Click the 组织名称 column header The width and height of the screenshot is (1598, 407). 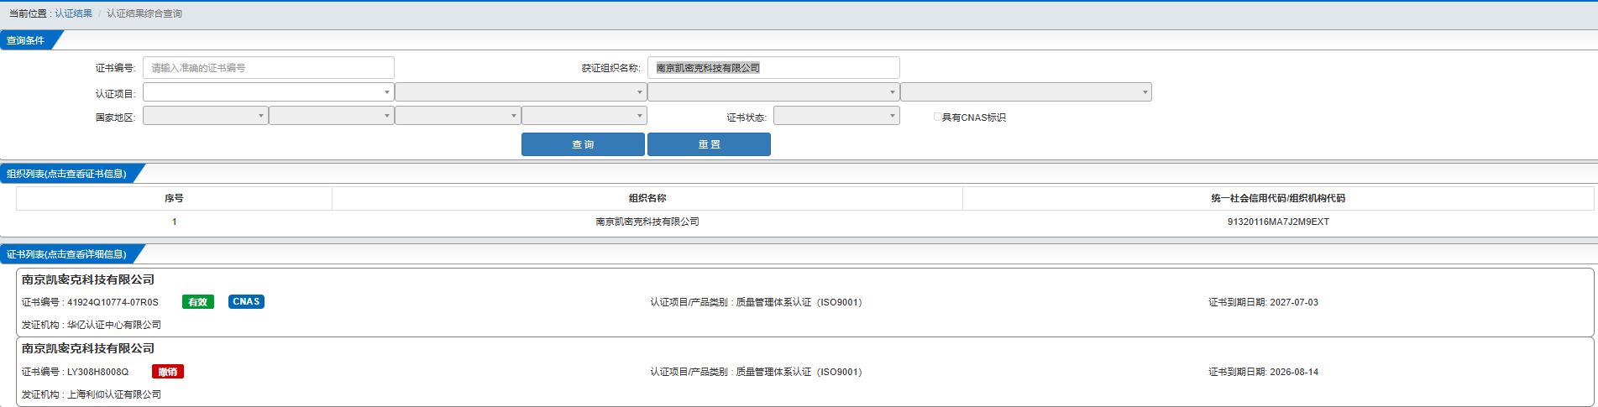point(647,199)
